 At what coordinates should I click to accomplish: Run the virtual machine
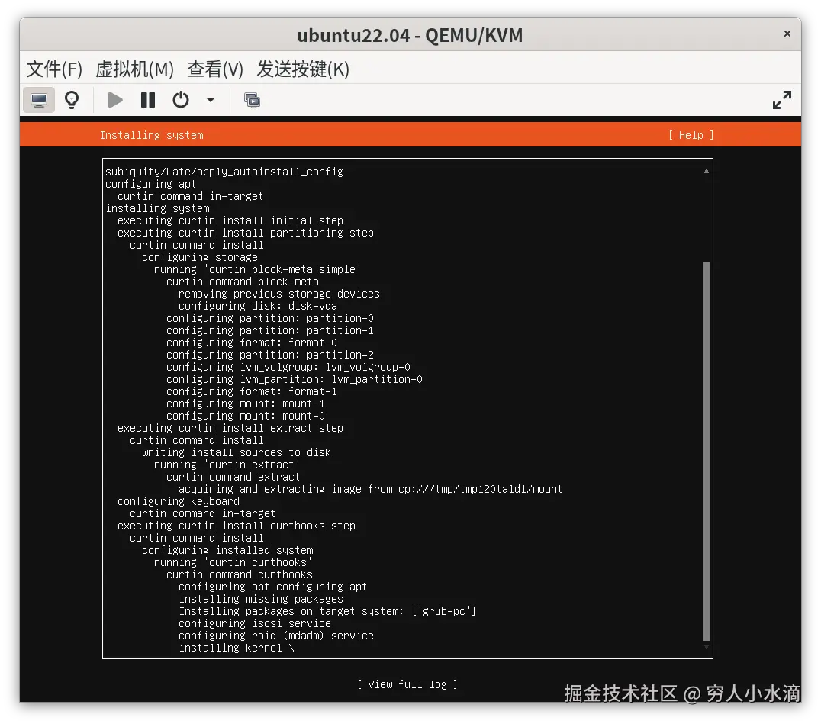[x=115, y=99]
